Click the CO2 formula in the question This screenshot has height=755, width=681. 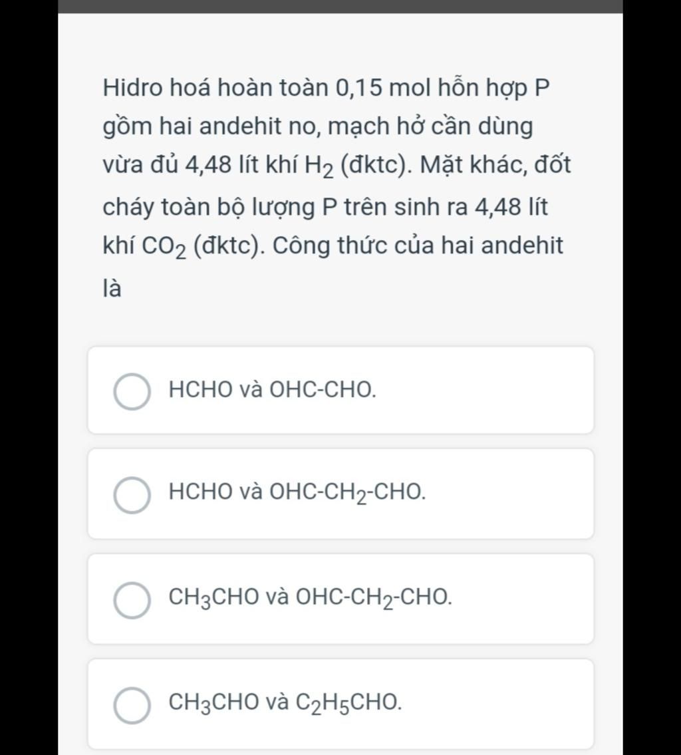point(164,248)
